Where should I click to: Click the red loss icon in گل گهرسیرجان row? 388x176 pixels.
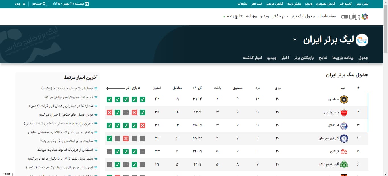coord(126,139)
